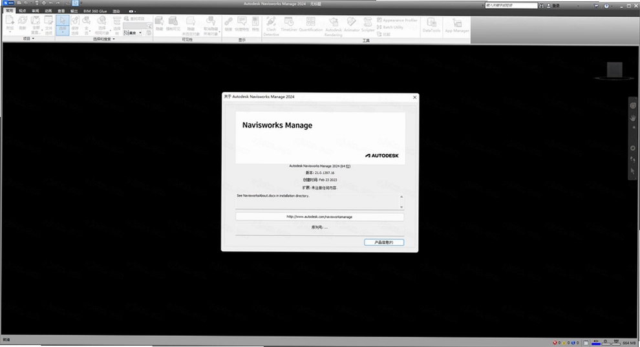640x347 pixels.
Task: Click the ViewCube in the scene view
Action: tap(614, 70)
